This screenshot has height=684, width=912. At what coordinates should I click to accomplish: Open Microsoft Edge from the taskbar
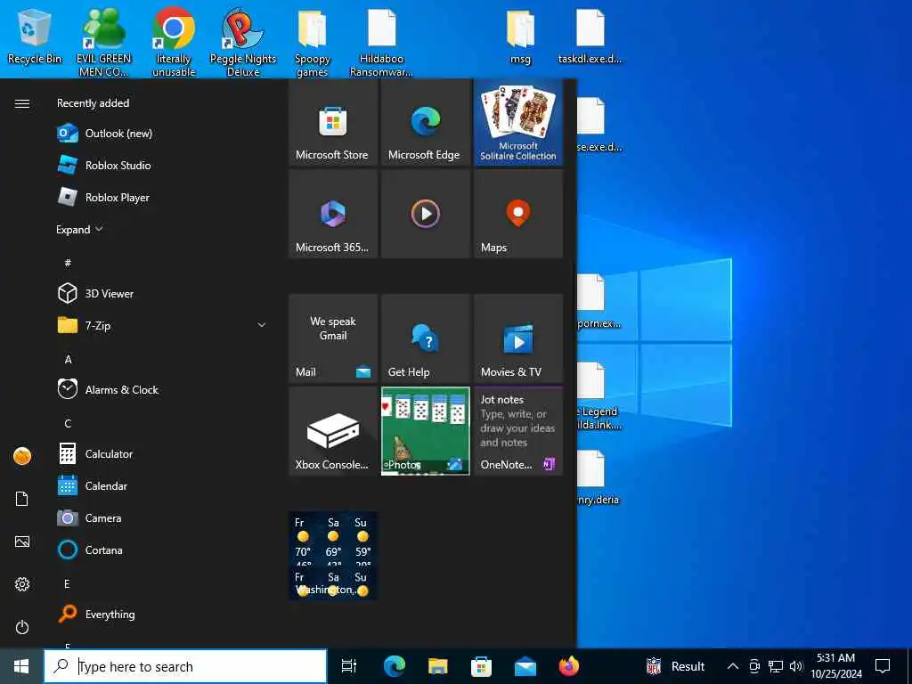395,666
